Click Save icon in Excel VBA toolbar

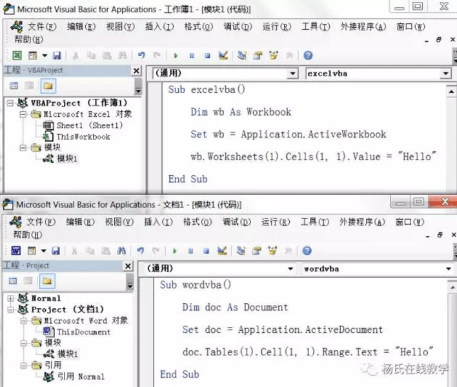click(x=57, y=55)
